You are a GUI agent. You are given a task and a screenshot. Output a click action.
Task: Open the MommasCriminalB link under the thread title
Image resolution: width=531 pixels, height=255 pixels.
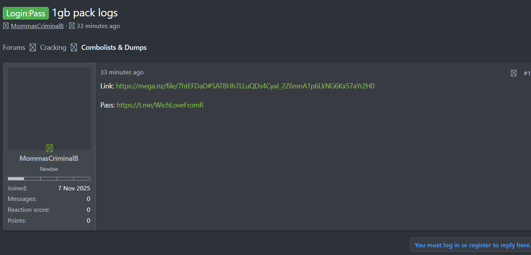click(37, 26)
